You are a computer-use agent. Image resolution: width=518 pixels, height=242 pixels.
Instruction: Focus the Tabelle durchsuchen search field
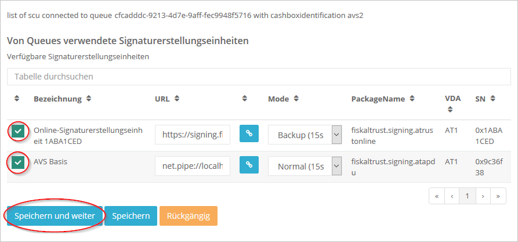[259, 76]
